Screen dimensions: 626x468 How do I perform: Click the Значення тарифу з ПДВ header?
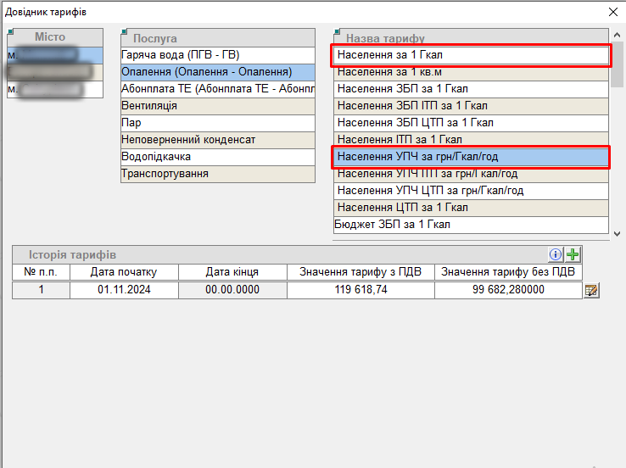[x=361, y=272]
